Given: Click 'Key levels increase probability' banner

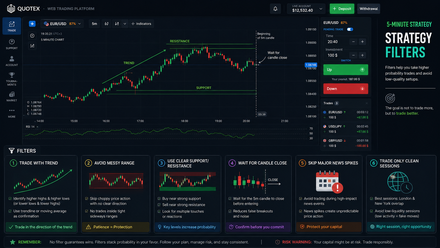Looking at the screenshot, I should coord(187,227).
